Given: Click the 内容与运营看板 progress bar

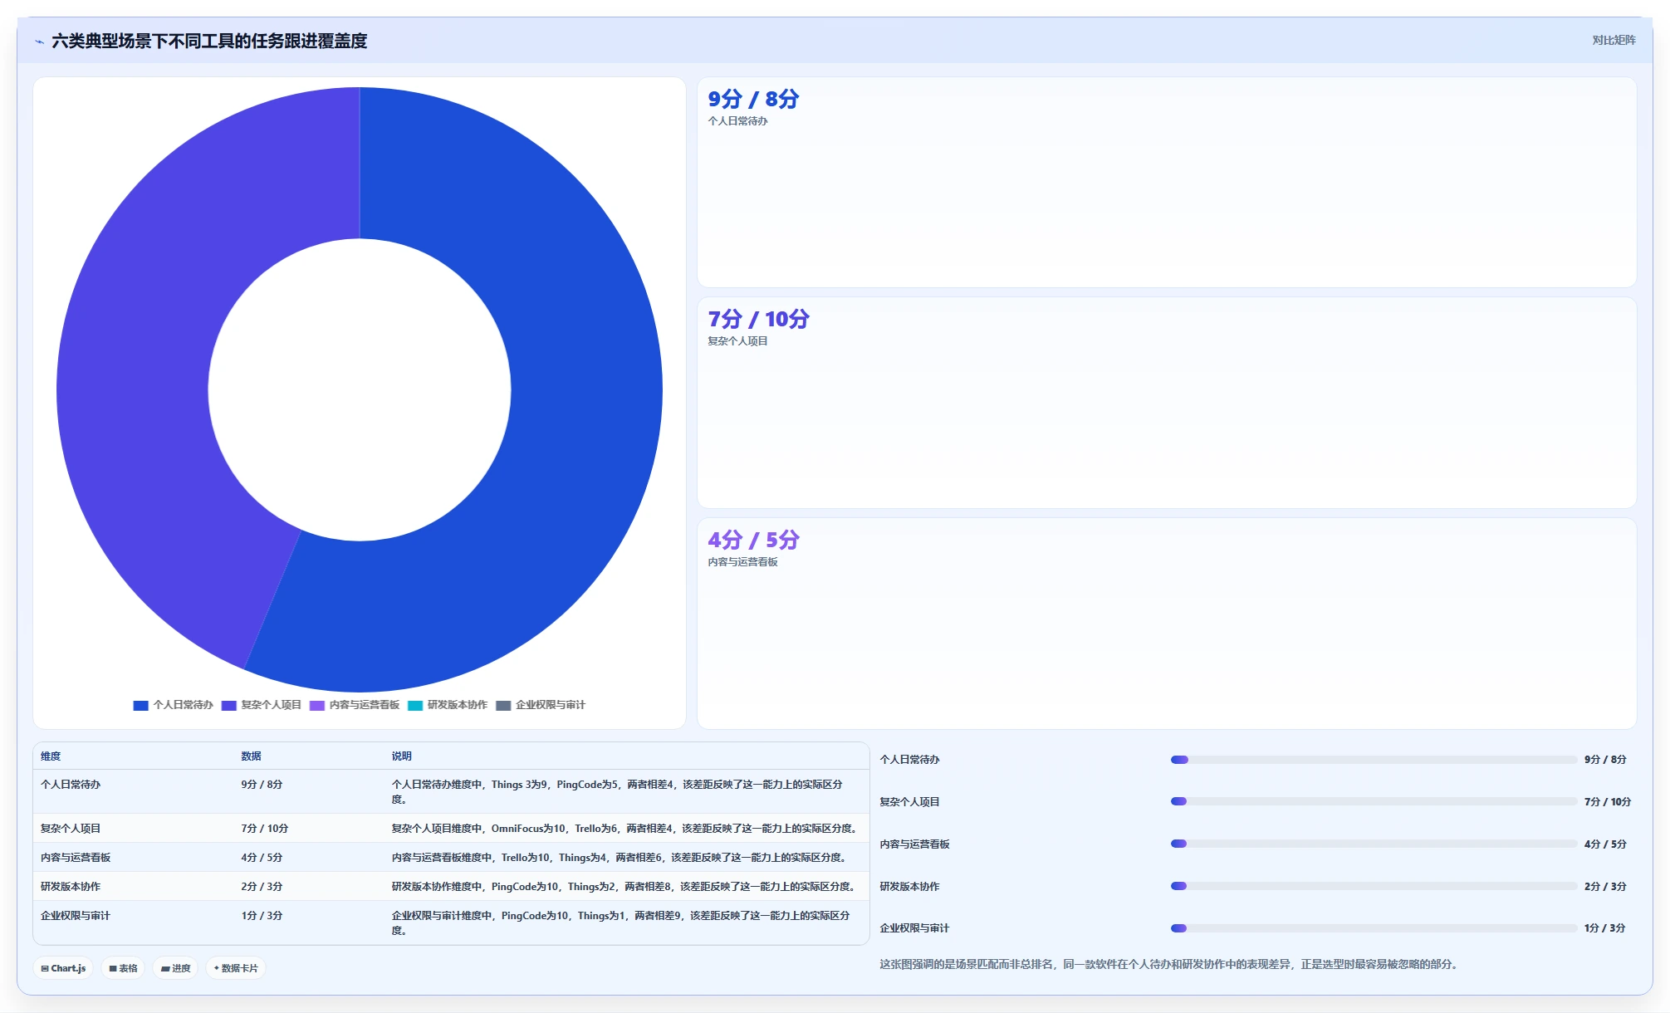Looking at the screenshot, I should tap(1374, 844).
